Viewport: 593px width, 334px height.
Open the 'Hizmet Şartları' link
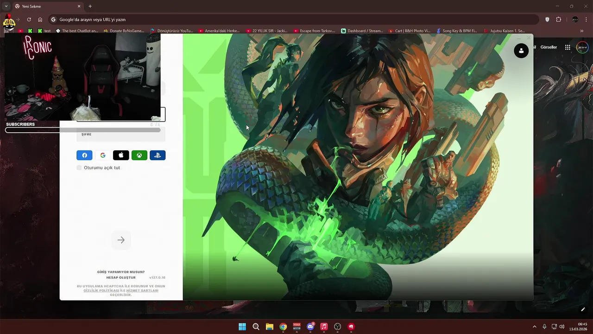[142, 290]
